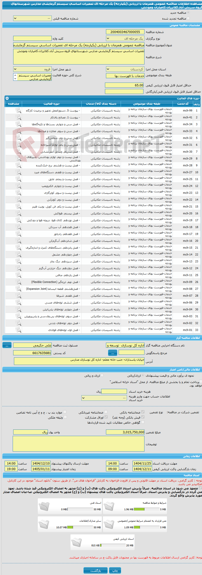
Task: View details of row mch-28
Action: pyautogui.click(x=18, y=165)
